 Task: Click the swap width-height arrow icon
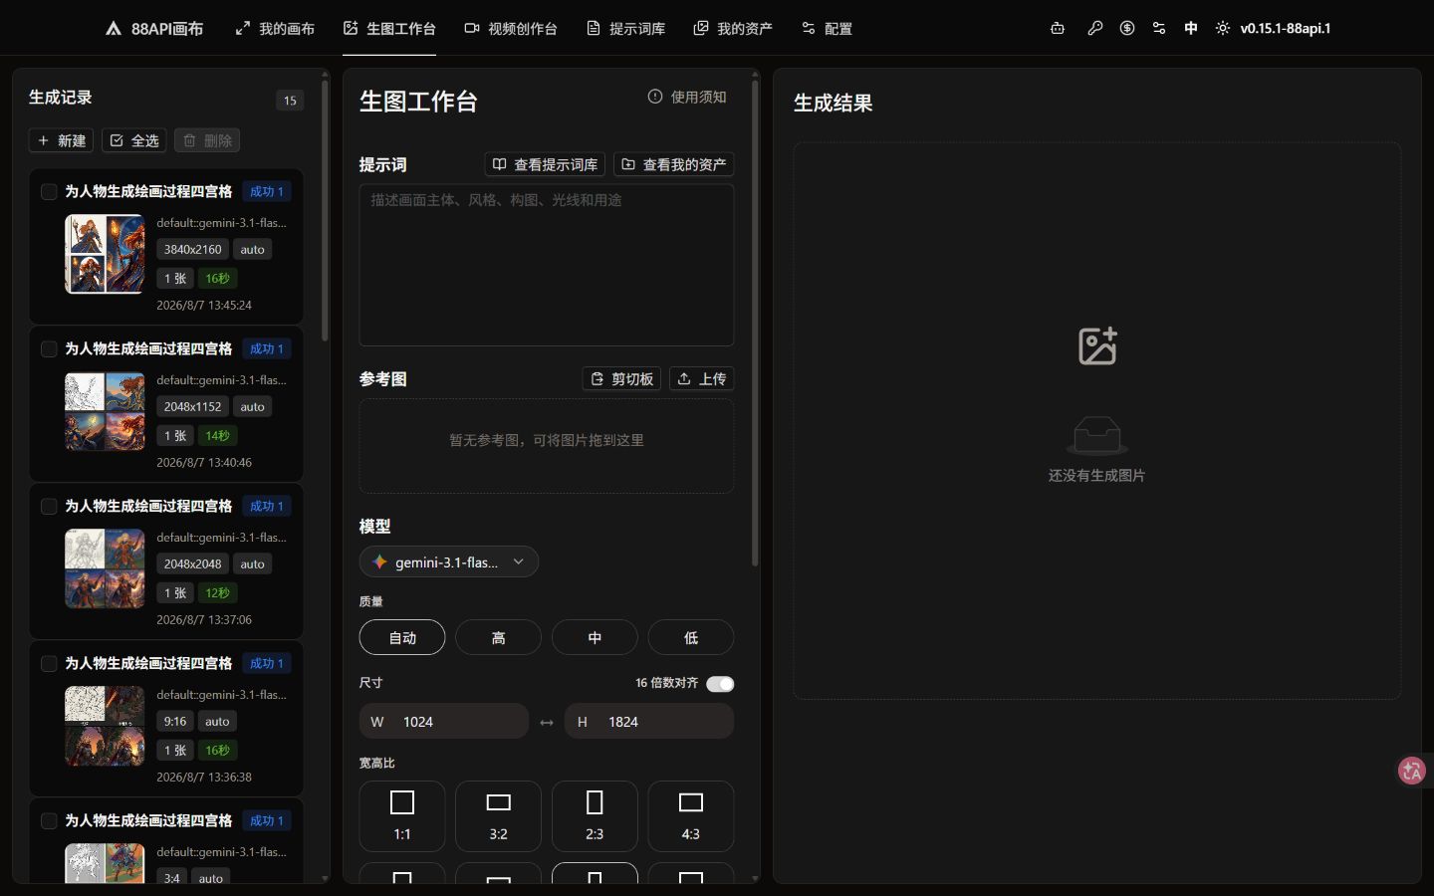coord(547,722)
